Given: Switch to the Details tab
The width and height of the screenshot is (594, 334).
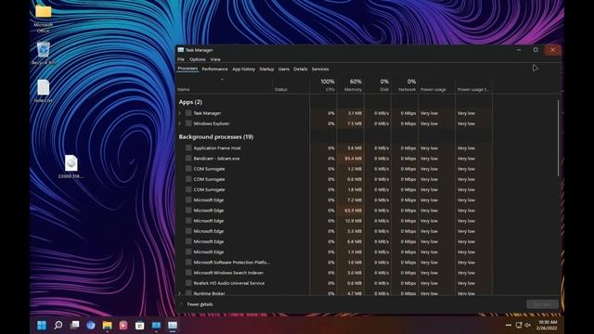Looking at the screenshot, I should click(301, 69).
